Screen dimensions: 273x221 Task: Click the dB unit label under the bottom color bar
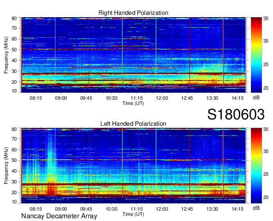[x=256, y=208]
